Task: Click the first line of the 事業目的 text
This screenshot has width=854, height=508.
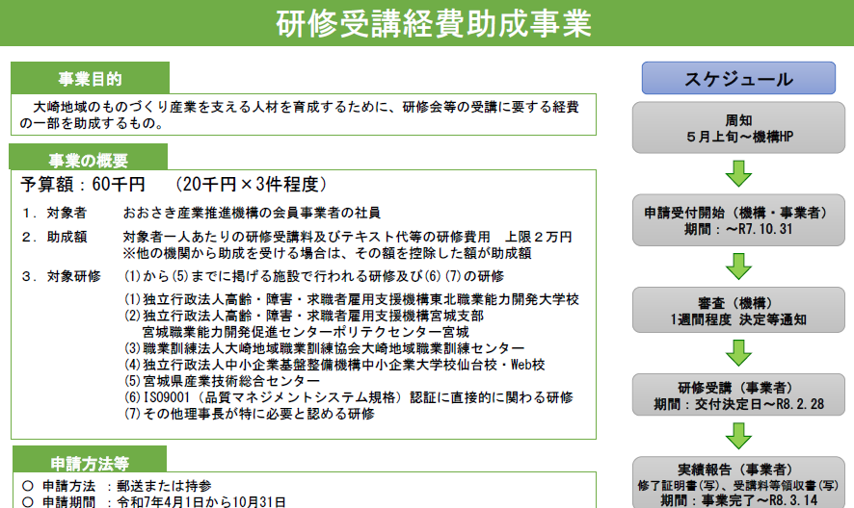Action: coord(306,107)
